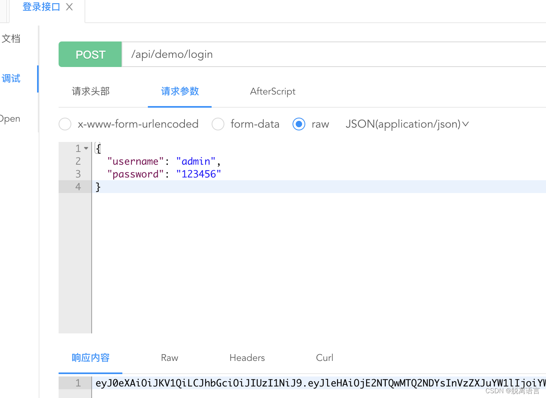Close the 登录接口 tab

point(69,7)
